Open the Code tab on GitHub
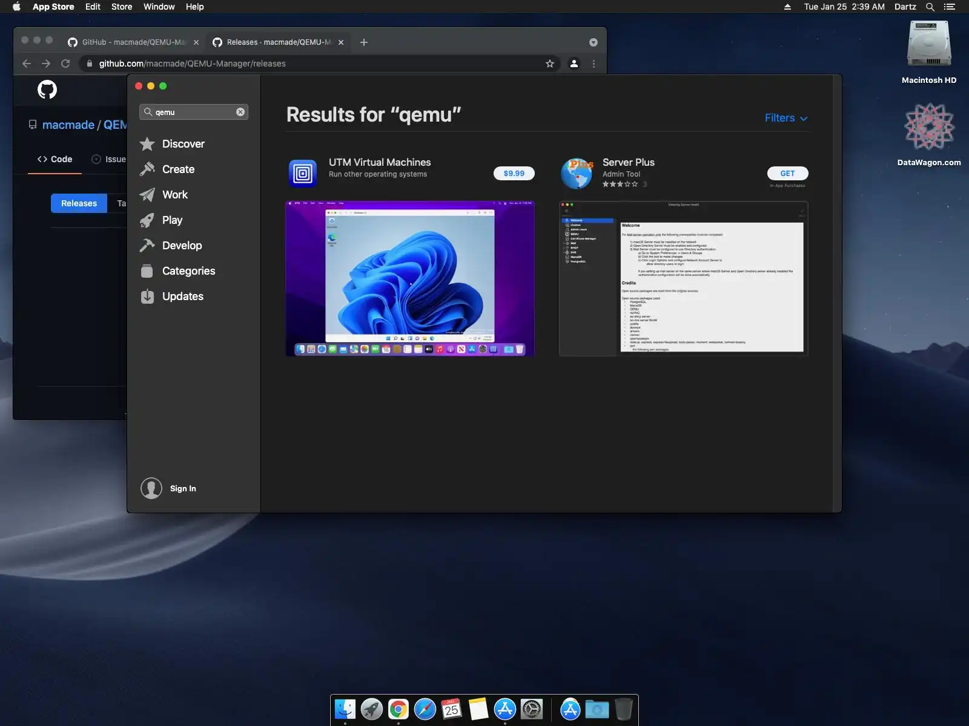This screenshot has width=969, height=726. (x=55, y=159)
